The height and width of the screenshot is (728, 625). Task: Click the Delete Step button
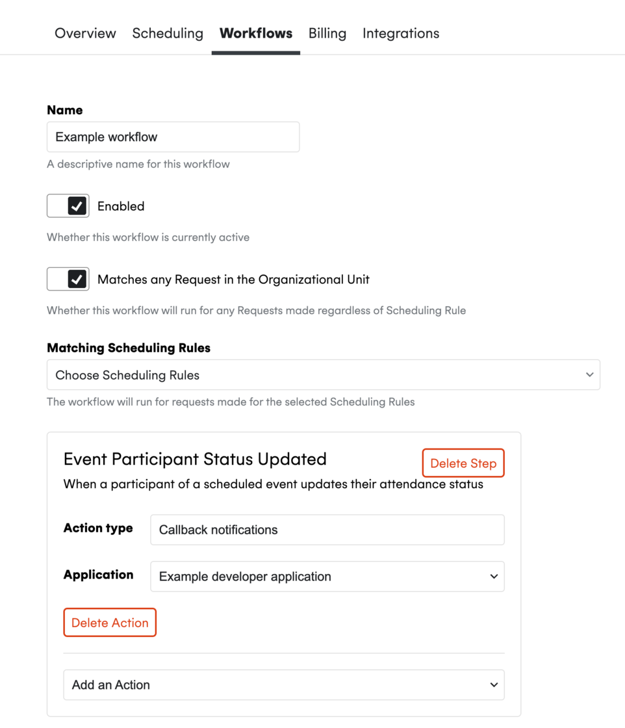463,463
